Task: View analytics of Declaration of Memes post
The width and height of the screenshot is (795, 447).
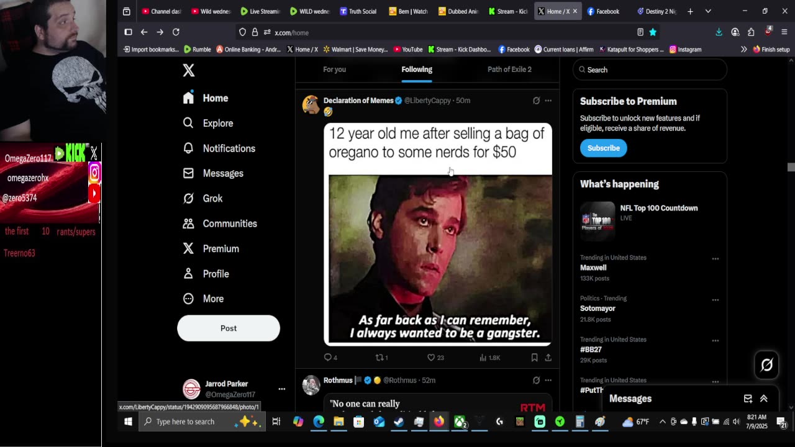Action: [490, 358]
